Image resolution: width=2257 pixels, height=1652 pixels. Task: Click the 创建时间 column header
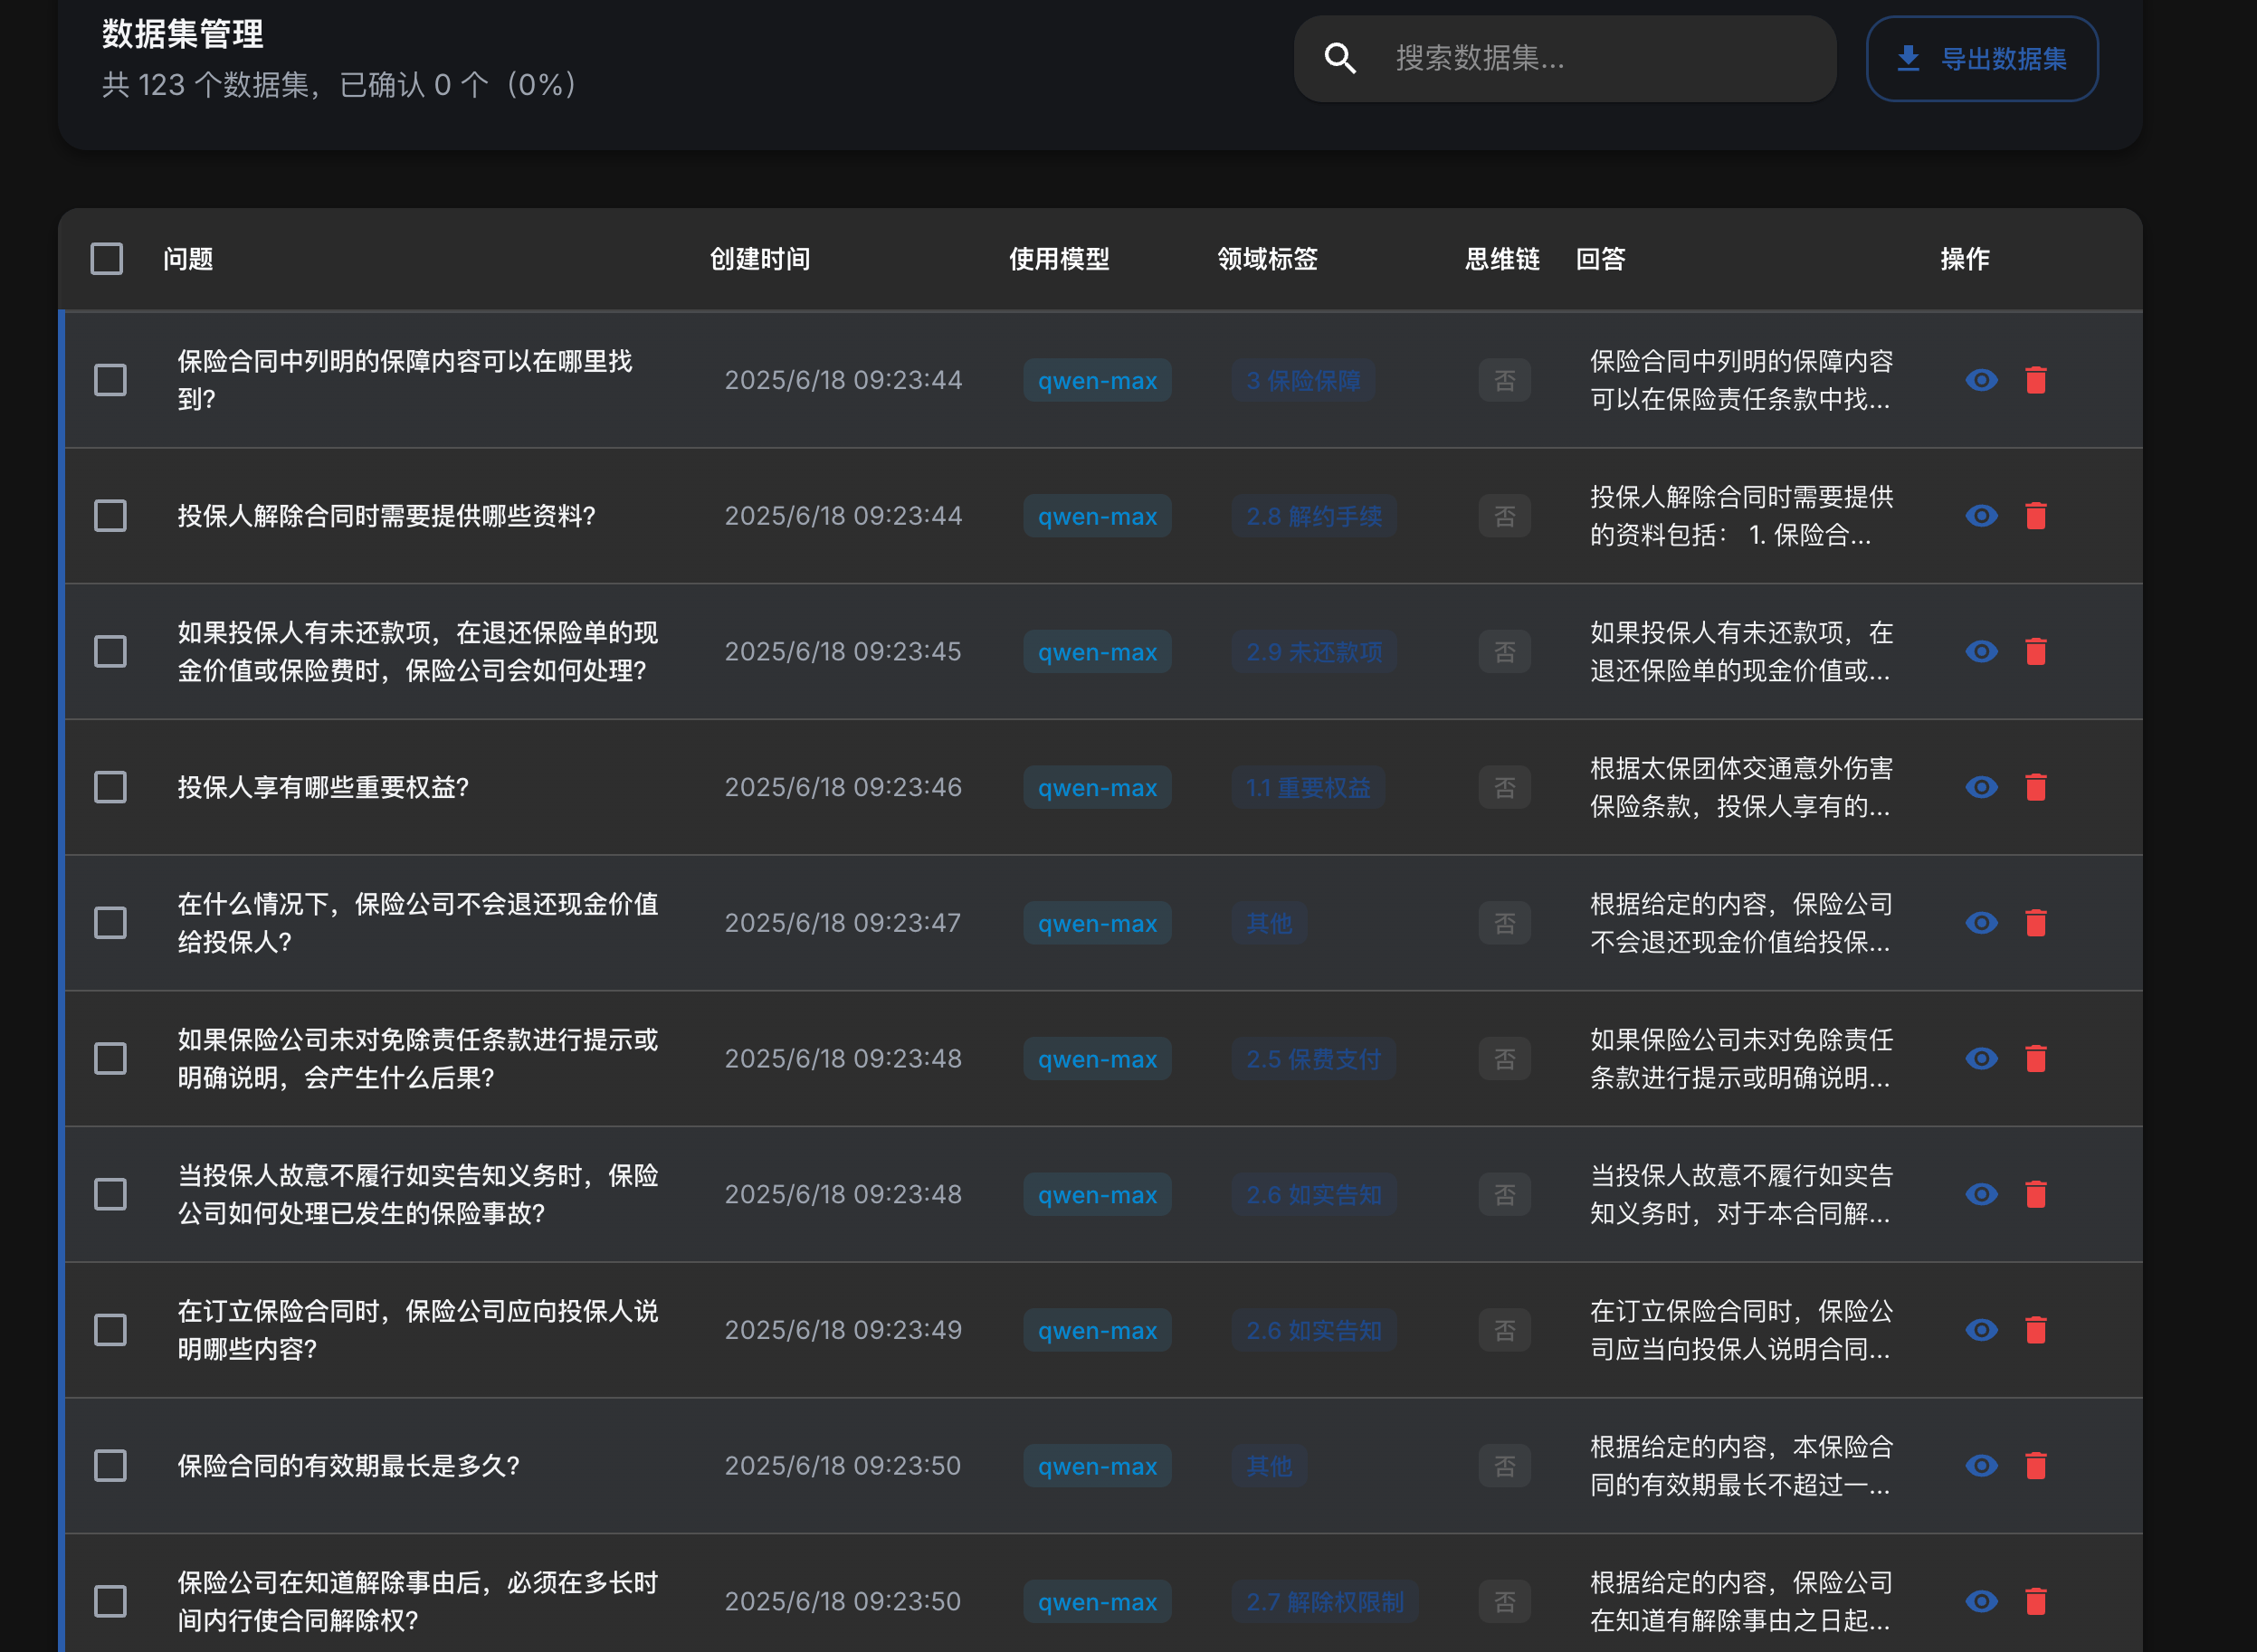tap(760, 258)
